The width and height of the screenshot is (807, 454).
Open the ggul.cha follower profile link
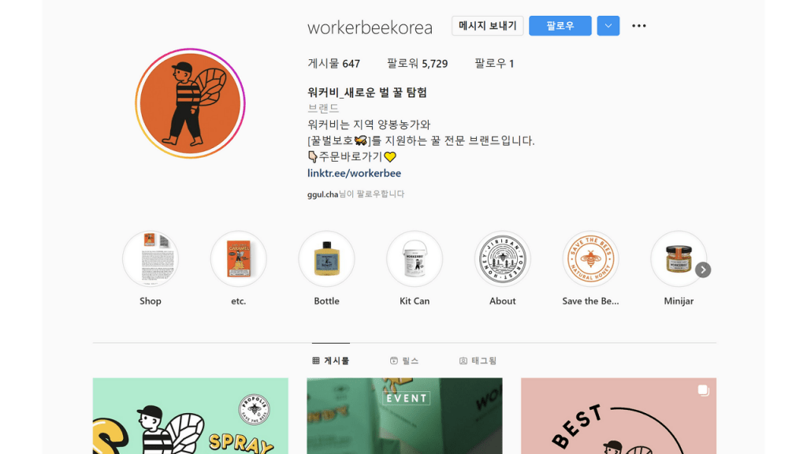[322, 194]
